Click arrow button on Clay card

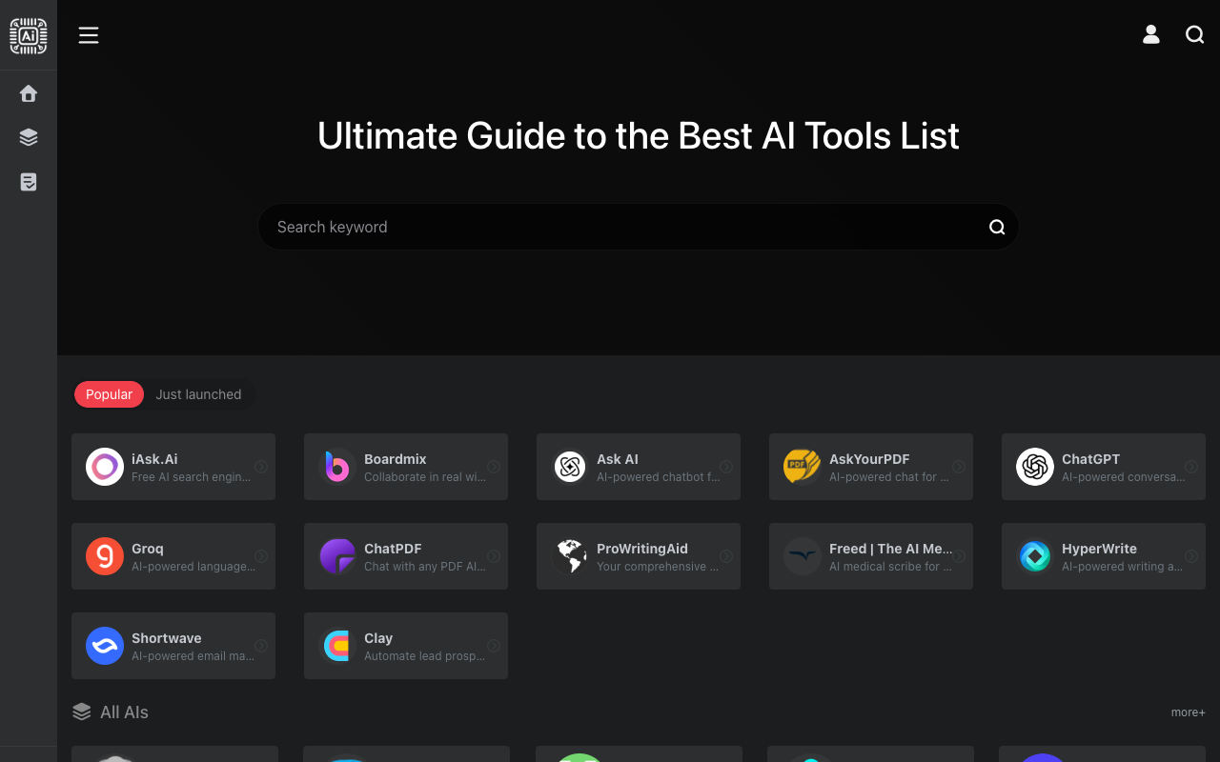494,646
